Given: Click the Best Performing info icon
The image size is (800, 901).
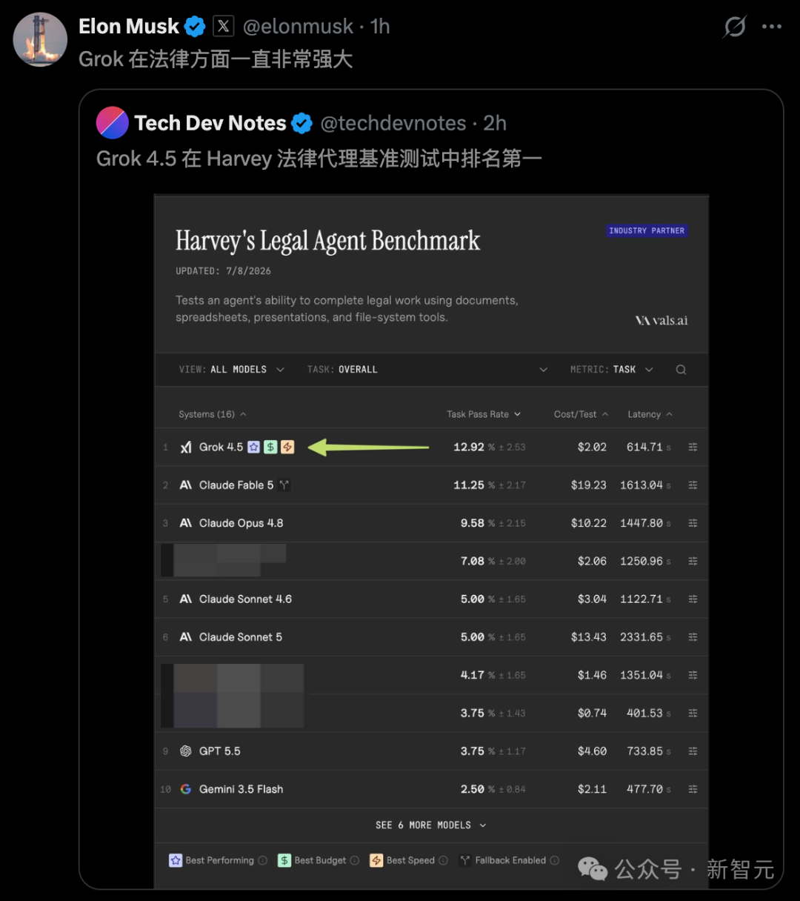Looking at the screenshot, I should tap(262, 860).
